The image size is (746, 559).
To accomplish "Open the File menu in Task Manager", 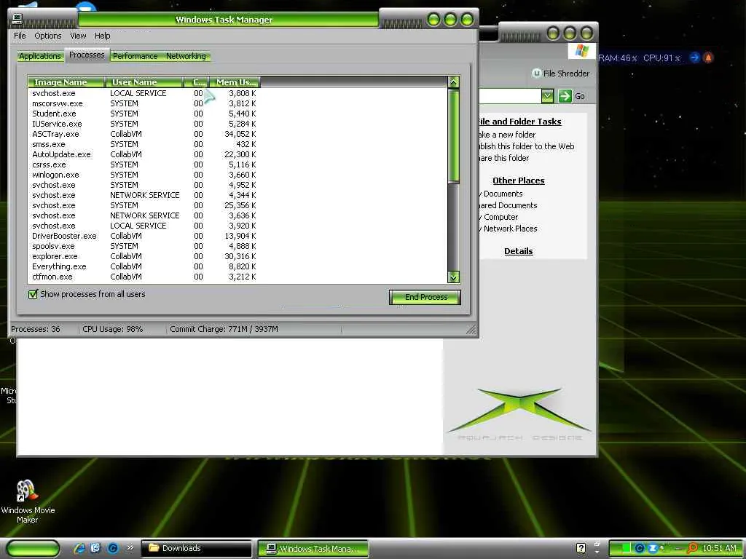I will pos(20,36).
